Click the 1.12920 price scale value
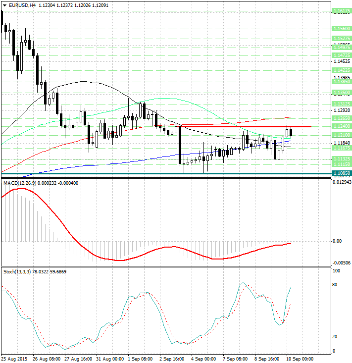This screenshot has width=352, height=363. (342, 110)
